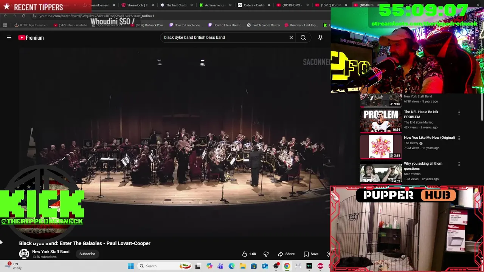The image size is (484, 272).
Task: Go to YouTube Premium home logo
Action: [x=31, y=37]
